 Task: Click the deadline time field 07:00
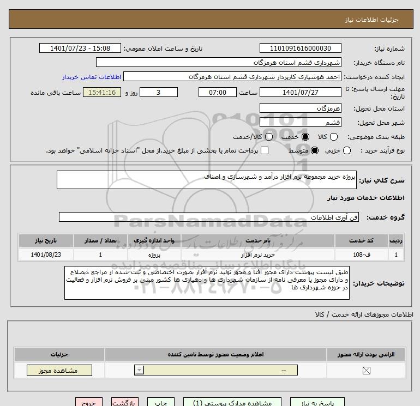(x=218, y=92)
